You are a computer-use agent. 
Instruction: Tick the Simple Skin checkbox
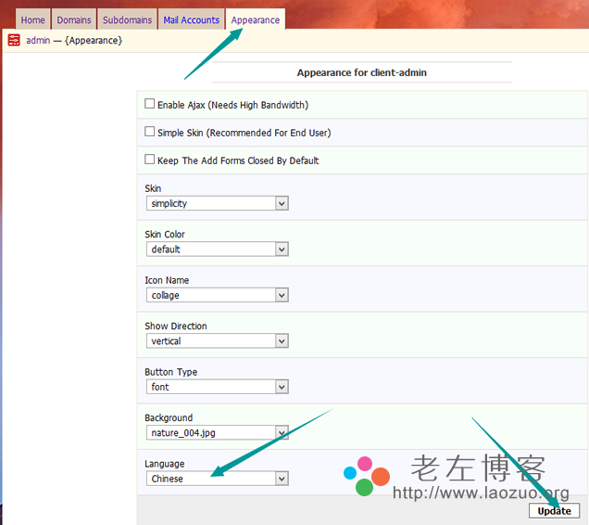(149, 132)
